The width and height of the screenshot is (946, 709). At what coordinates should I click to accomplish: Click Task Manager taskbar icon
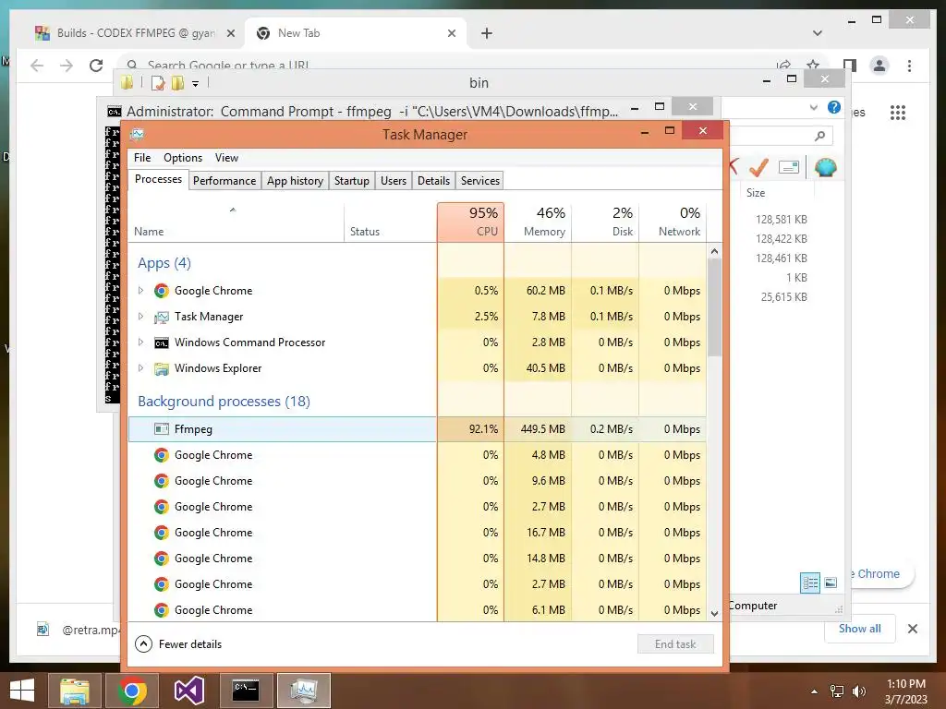pyautogui.click(x=303, y=691)
